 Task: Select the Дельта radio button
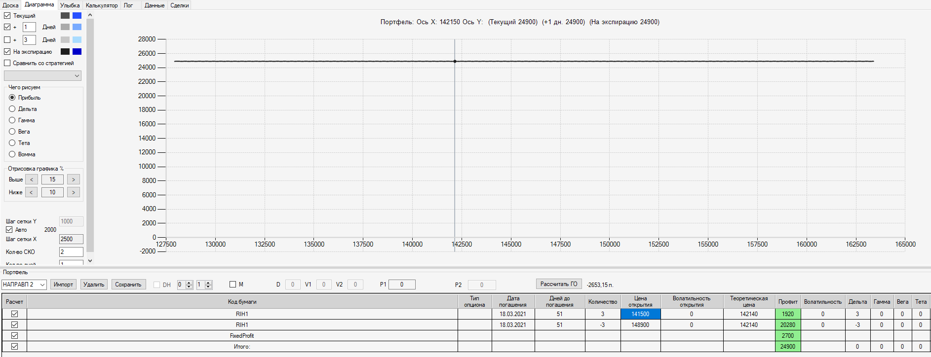12,109
